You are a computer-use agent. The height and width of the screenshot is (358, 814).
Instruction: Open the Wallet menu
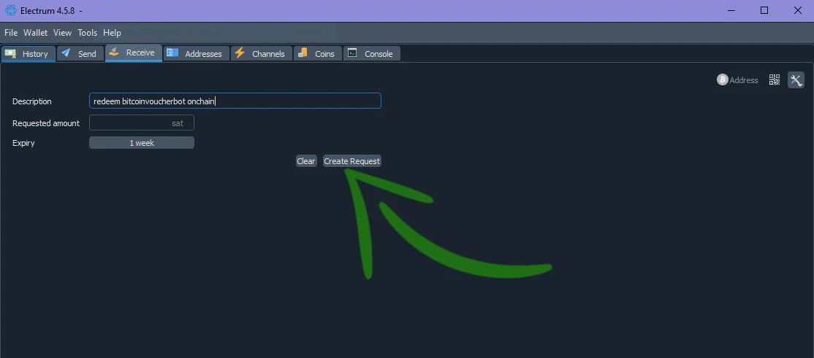pos(35,33)
